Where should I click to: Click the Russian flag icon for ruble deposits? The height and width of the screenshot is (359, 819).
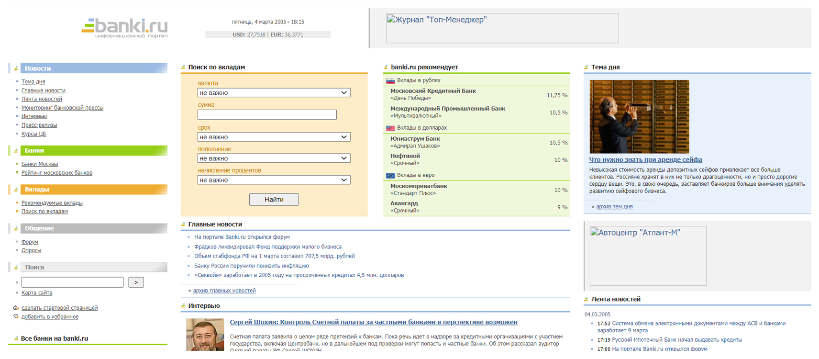tap(390, 81)
